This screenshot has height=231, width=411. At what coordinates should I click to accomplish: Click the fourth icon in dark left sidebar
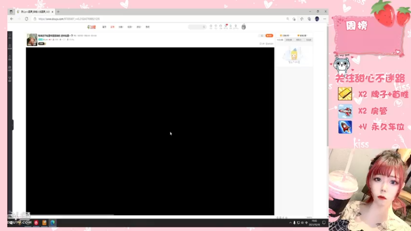[x=10, y=68]
